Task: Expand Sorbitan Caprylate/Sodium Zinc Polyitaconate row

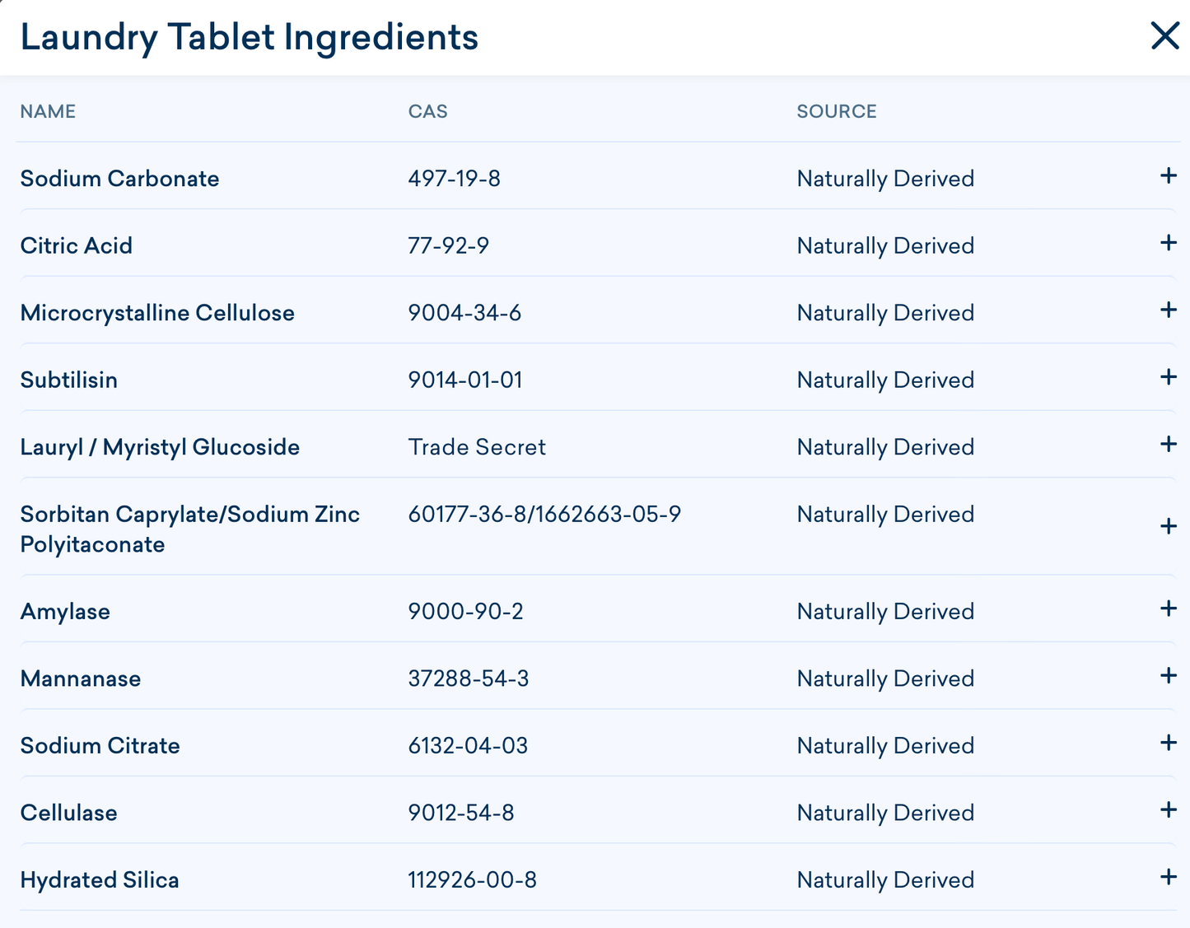Action: pyautogui.click(x=1168, y=526)
